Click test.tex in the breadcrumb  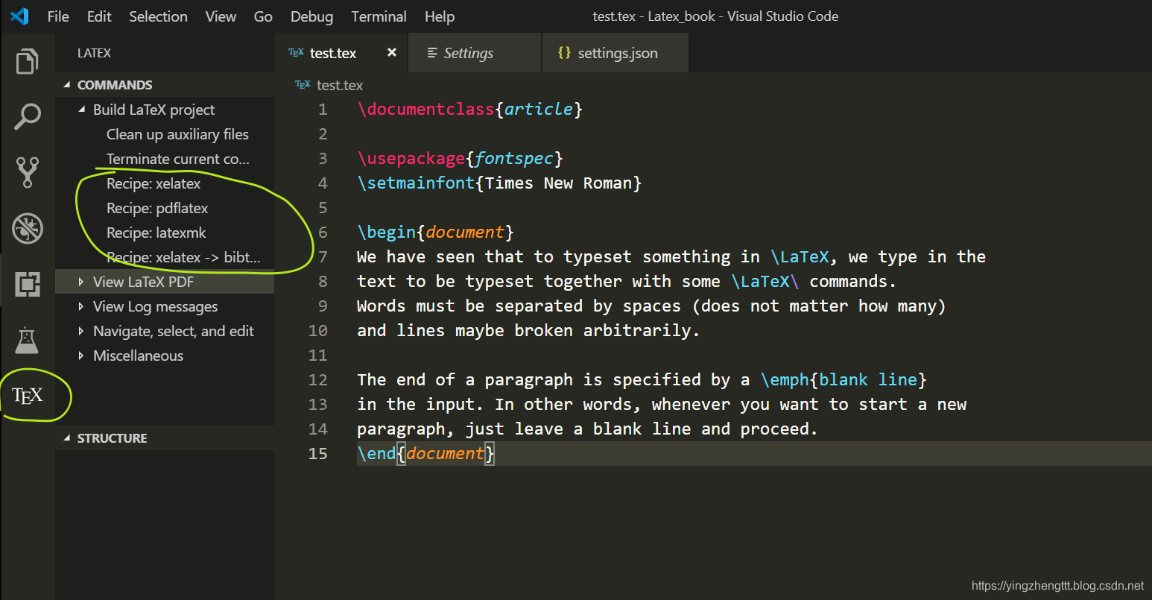pos(340,85)
